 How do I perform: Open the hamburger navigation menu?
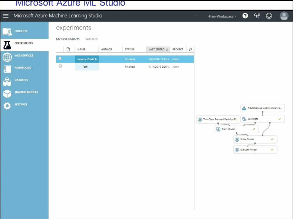click(x=6, y=16)
